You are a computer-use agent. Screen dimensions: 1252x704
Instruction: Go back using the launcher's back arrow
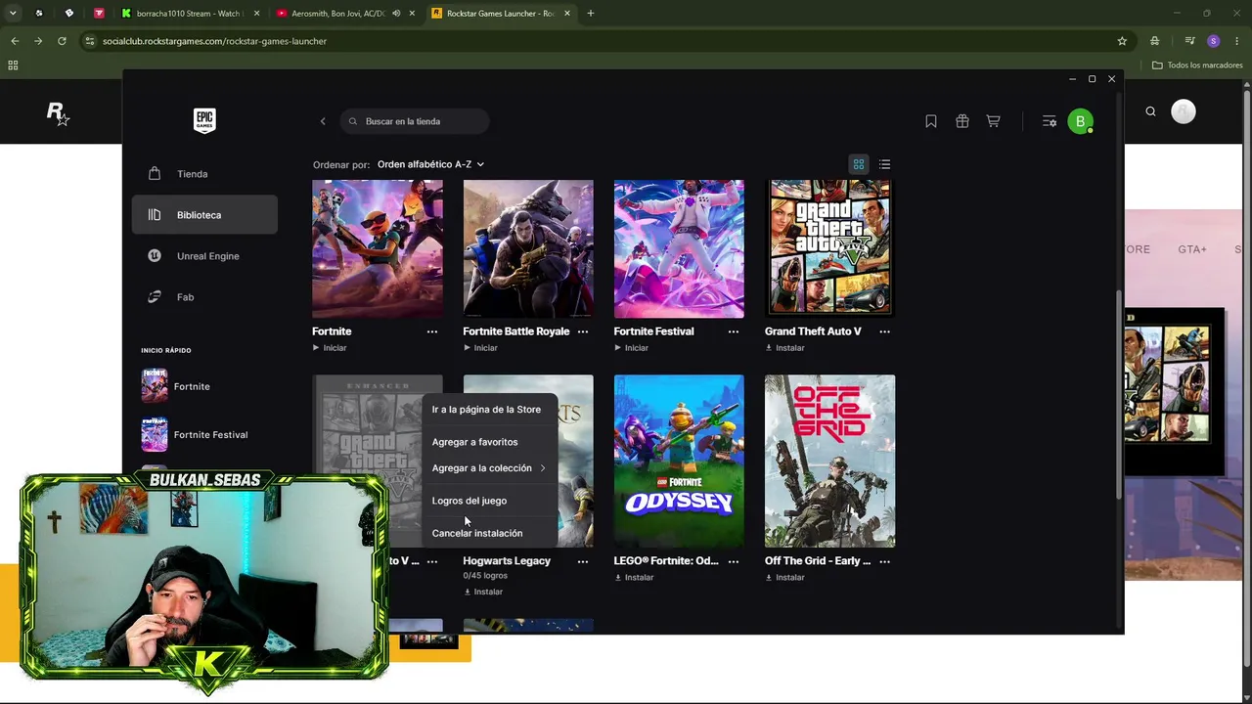[323, 121]
